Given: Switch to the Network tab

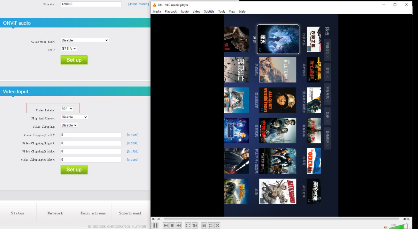Looking at the screenshot, I should coord(55,213).
